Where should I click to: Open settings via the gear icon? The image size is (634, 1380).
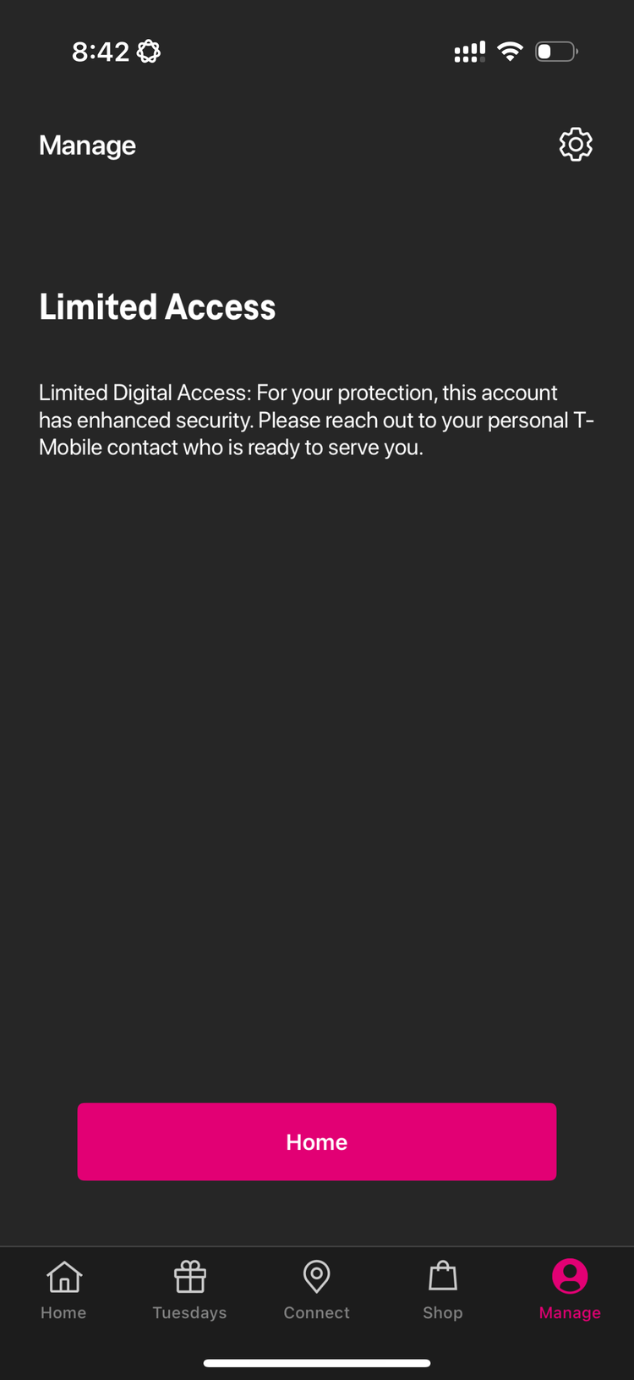click(x=576, y=145)
